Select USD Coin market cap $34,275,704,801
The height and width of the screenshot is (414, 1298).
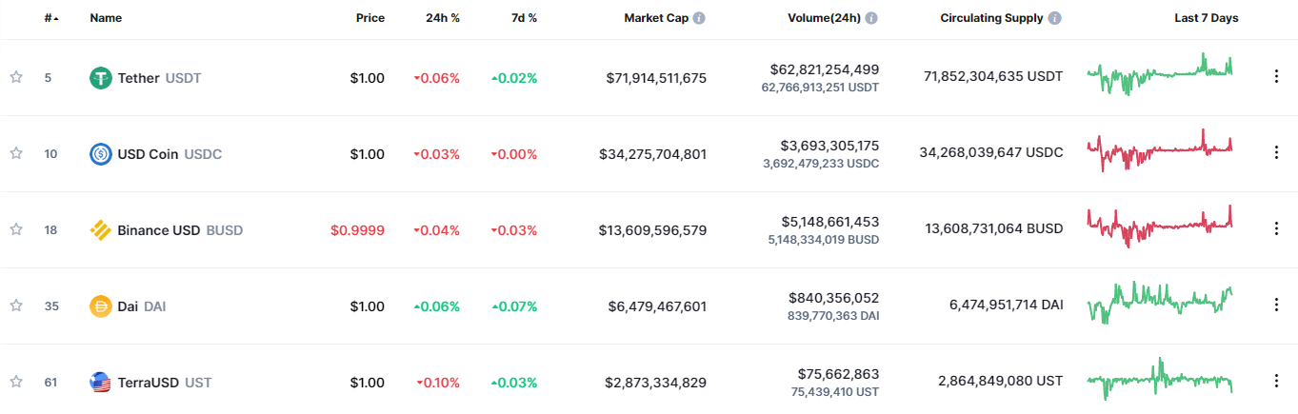[x=653, y=154]
